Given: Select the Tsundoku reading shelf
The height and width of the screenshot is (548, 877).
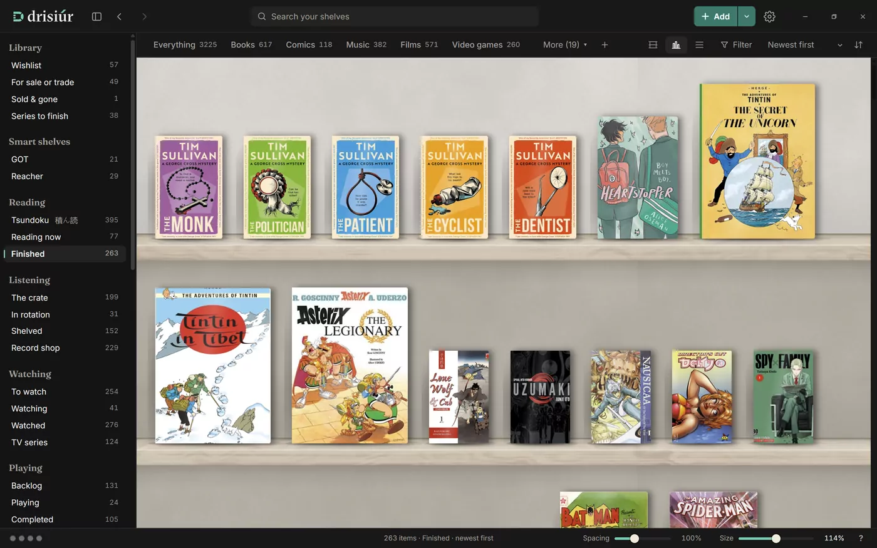Looking at the screenshot, I should [65, 220].
